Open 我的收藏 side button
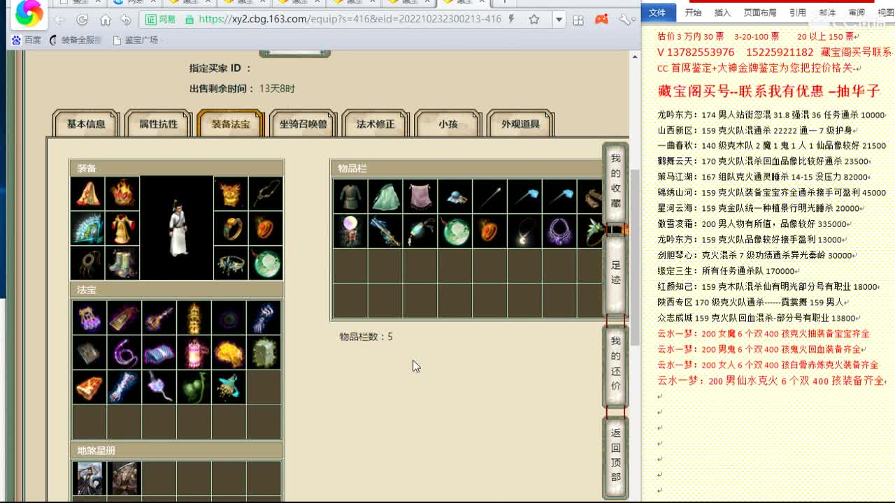 tap(615, 181)
